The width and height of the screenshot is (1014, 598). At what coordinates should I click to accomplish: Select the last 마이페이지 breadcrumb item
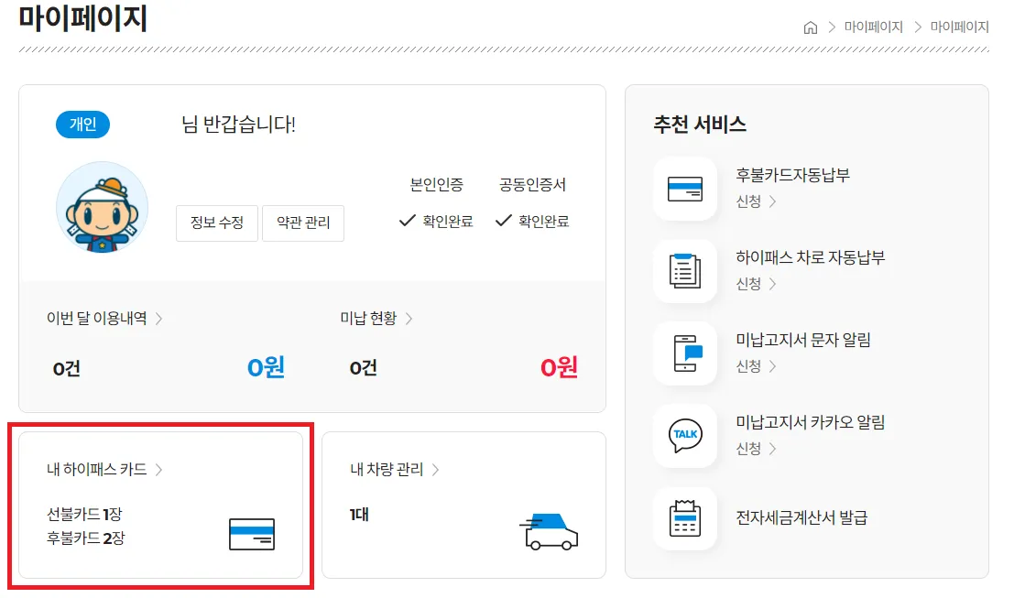click(x=959, y=27)
